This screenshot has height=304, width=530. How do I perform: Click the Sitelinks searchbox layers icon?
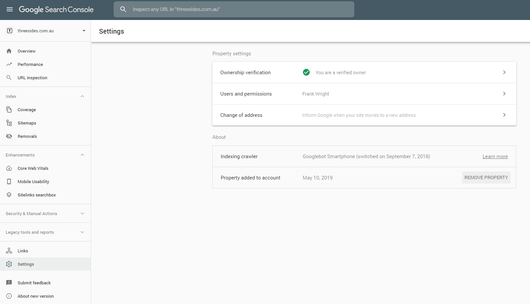(9, 195)
